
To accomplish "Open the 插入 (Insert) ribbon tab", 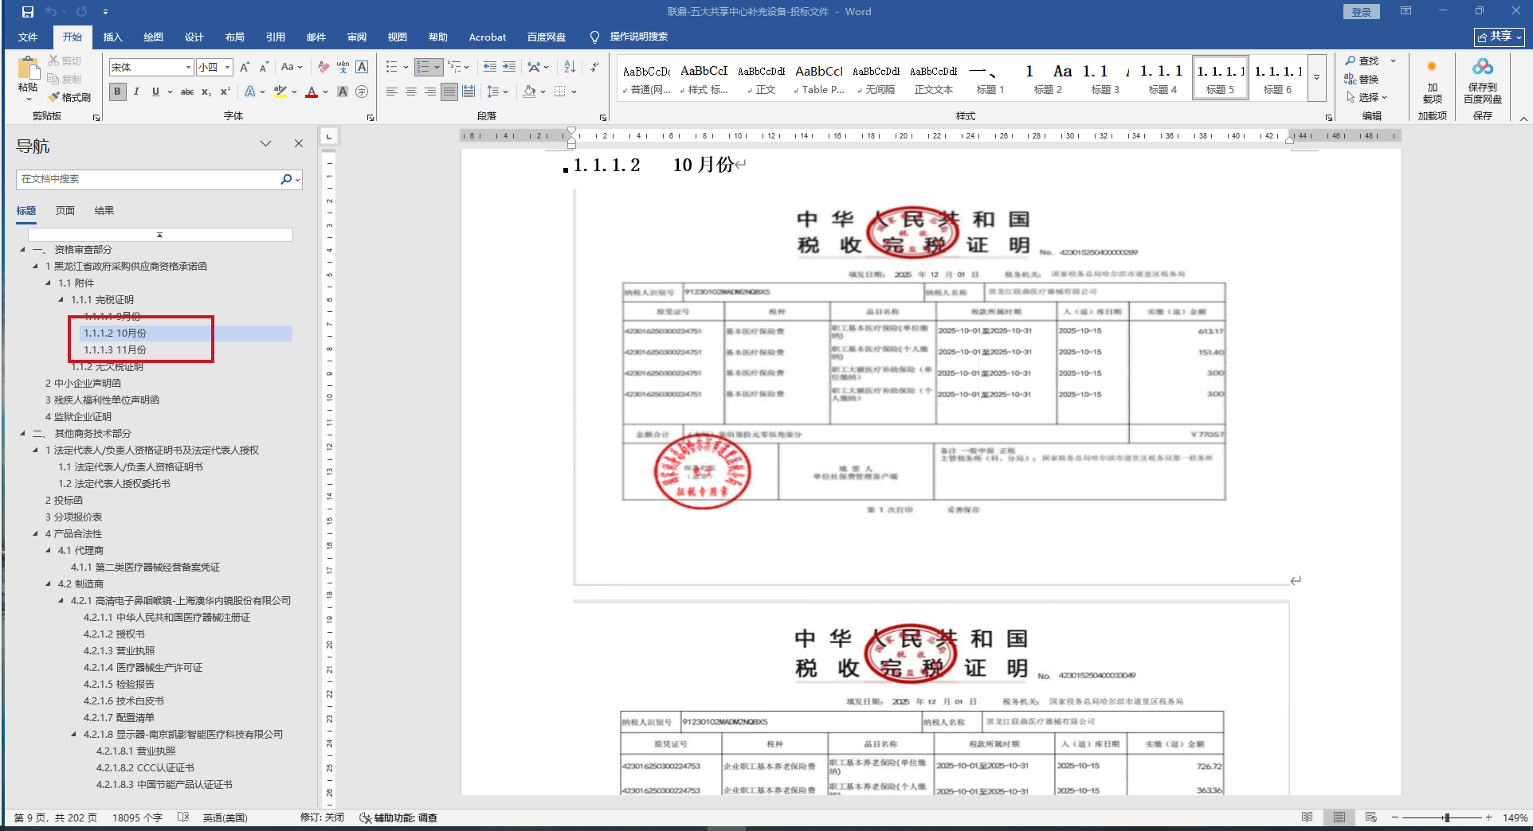I will 112,37.
